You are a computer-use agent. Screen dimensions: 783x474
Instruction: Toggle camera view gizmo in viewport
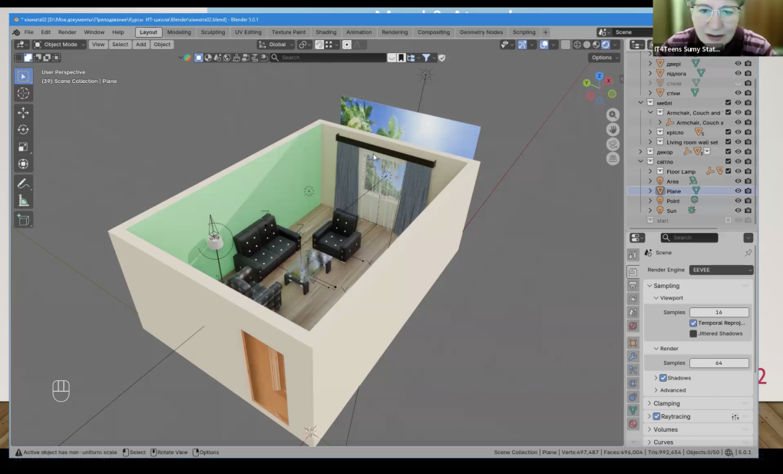coord(613,144)
